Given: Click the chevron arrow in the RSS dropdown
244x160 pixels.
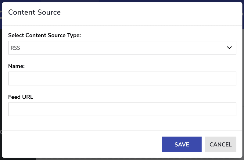Looking at the screenshot, I should [229, 48].
